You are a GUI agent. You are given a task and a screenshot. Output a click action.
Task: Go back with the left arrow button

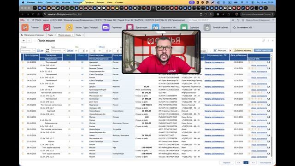click(x=24, y=41)
